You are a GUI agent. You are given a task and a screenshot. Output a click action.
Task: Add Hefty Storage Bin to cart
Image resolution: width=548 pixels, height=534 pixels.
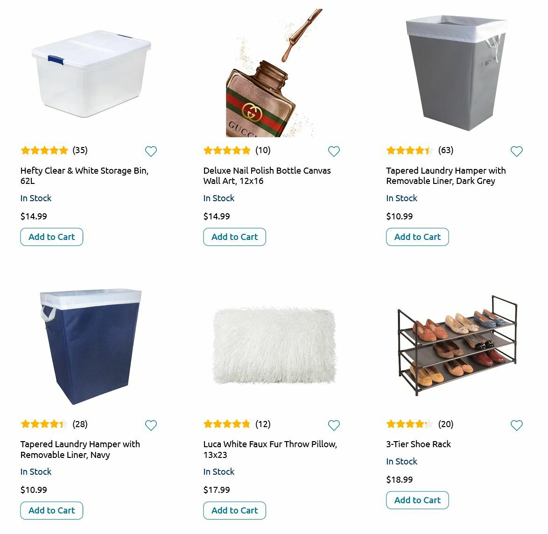(x=51, y=237)
